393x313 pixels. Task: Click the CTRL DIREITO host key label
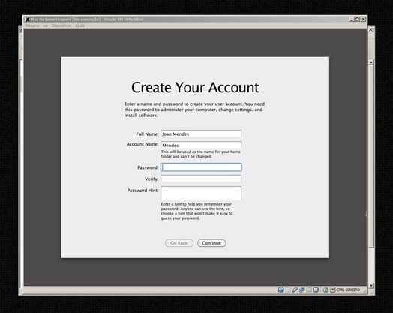tap(348, 290)
